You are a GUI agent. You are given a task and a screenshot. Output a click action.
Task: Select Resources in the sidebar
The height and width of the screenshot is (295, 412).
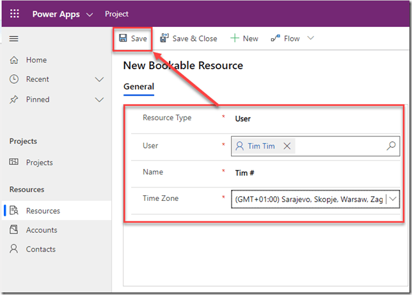[43, 211]
